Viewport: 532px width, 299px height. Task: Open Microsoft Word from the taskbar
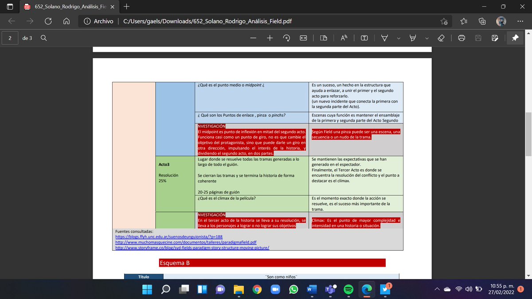click(311, 289)
